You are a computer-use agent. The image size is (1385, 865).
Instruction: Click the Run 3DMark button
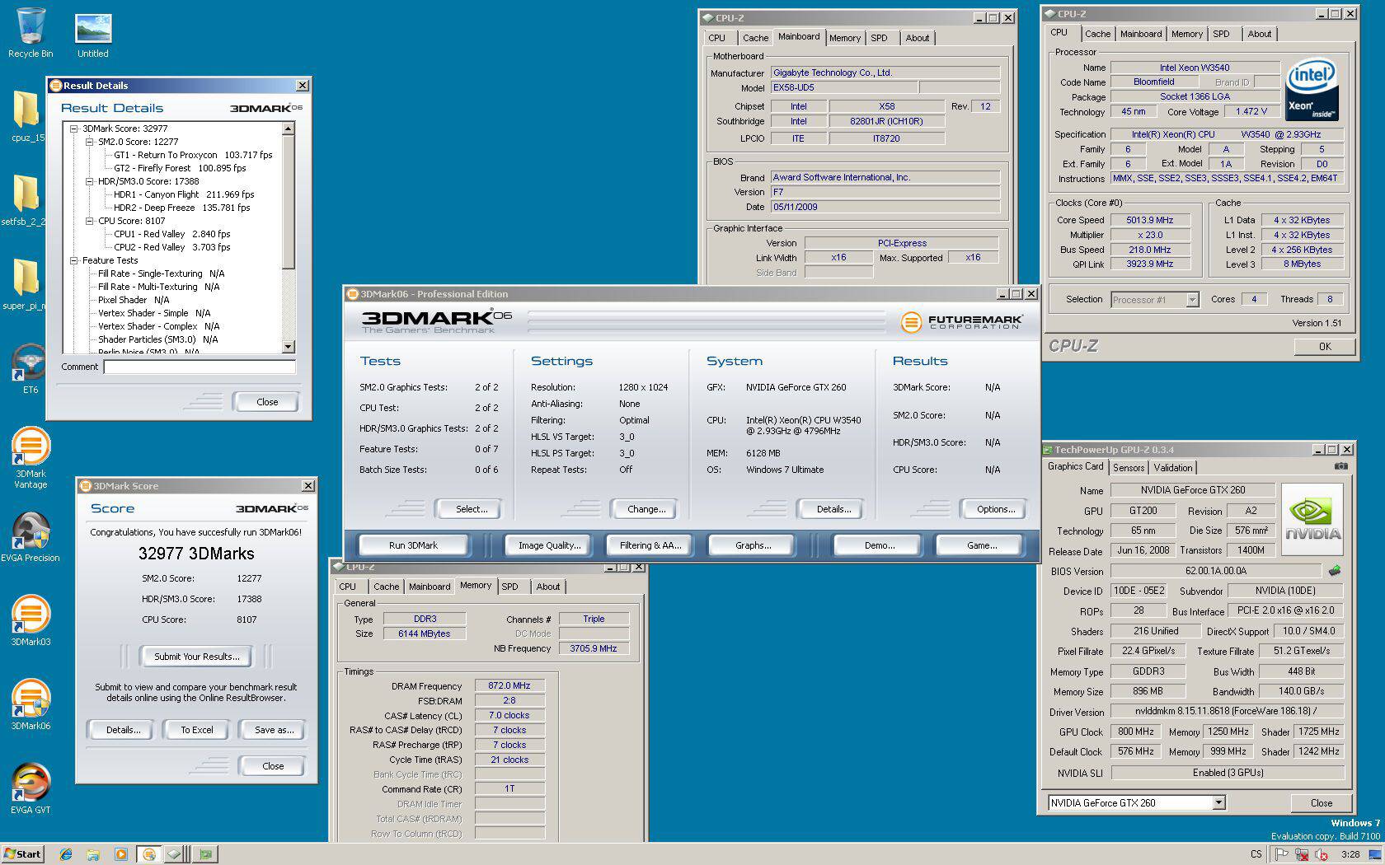[x=413, y=545]
